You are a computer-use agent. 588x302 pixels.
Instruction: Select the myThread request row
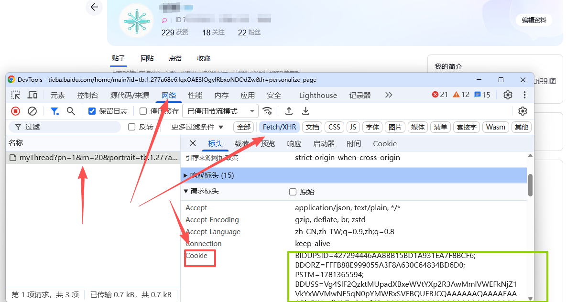93,158
